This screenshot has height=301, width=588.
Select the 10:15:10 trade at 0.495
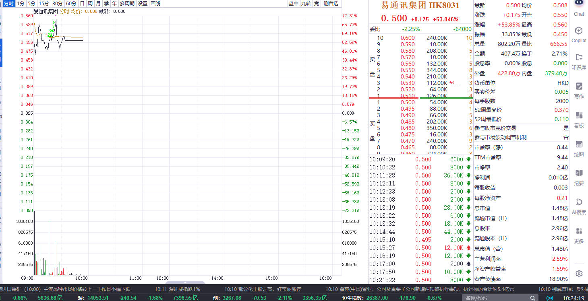(421, 240)
